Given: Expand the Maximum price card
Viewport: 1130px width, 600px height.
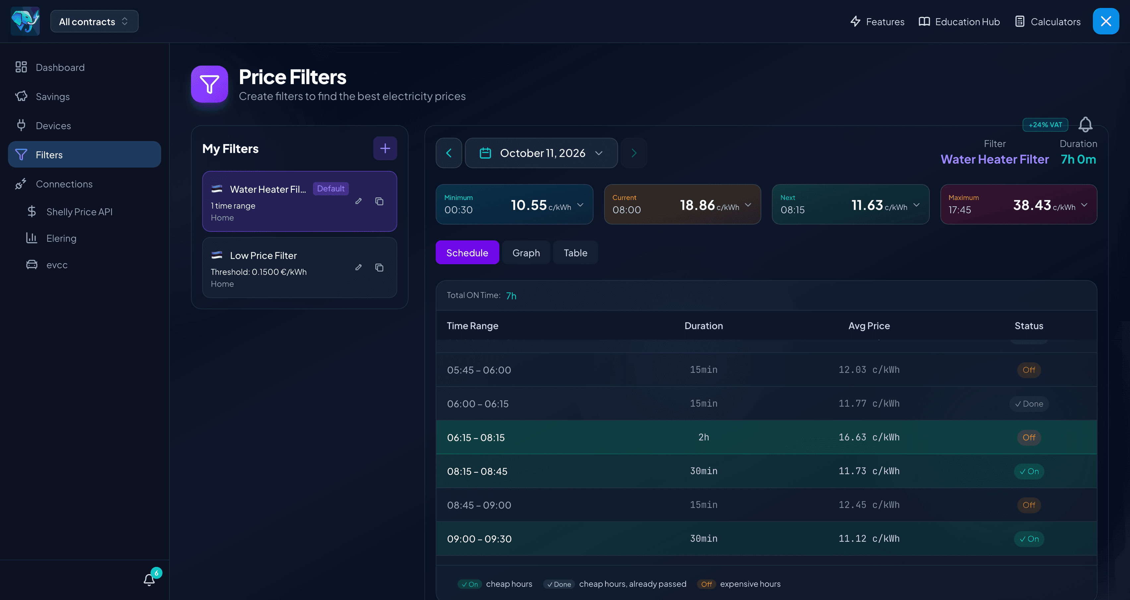Looking at the screenshot, I should (1018, 205).
